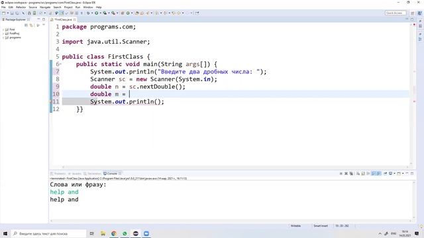Expand the FirstProj project node

tap(3, 34)
